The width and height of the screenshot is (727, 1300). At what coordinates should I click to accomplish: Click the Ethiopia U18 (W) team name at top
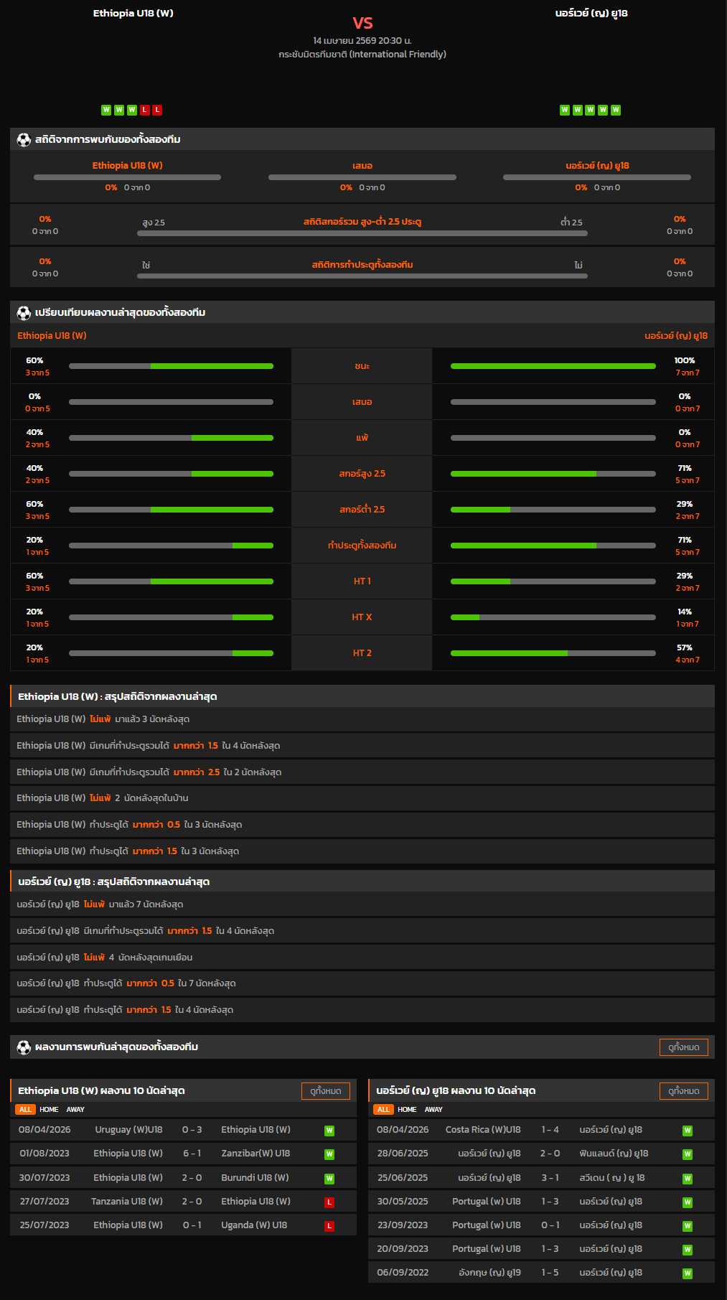(133, 14)
